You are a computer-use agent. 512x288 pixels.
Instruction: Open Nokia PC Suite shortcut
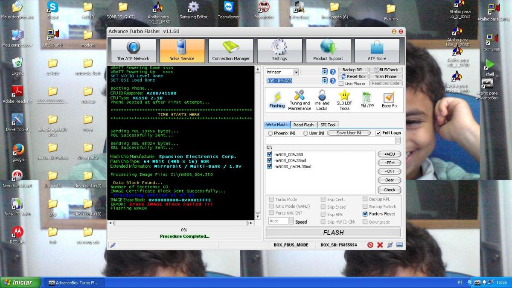coord(17,207)
